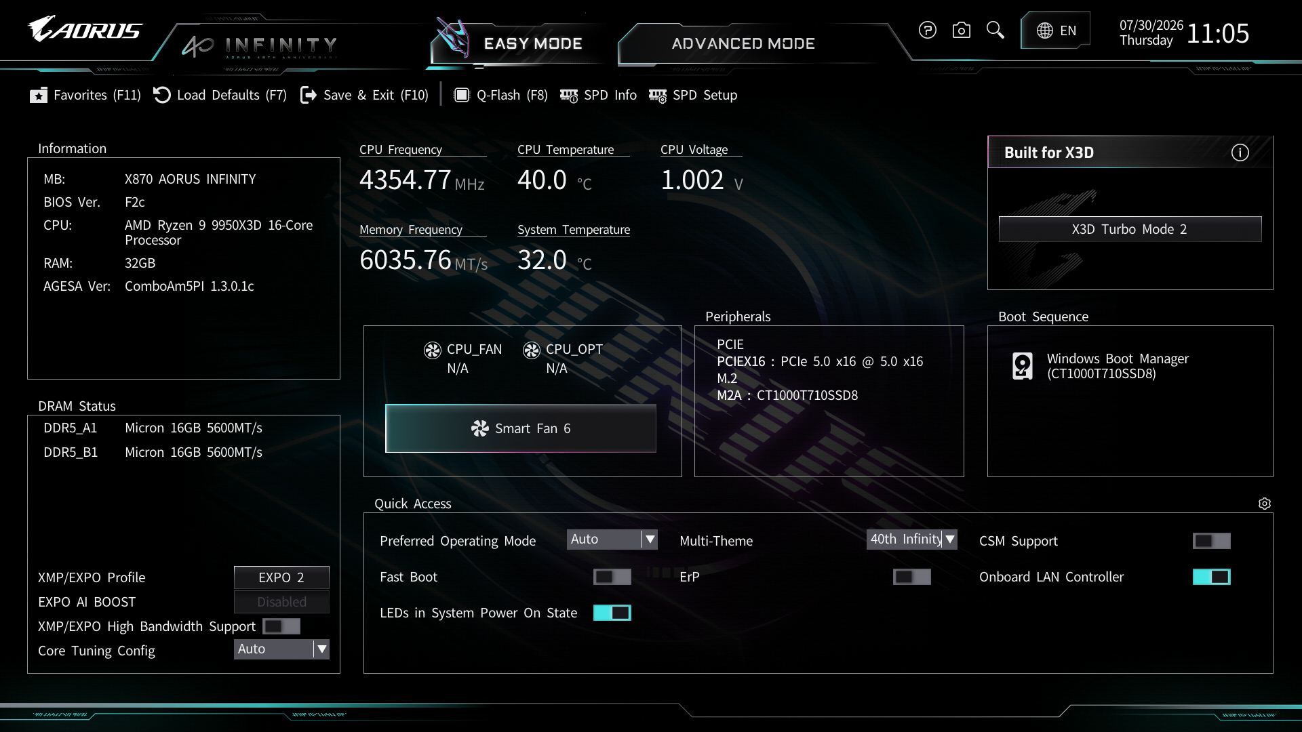Image resolution: width=1302 pixels, height=732 pixels.
Task: Open SPD Setup
Action: pyautogui.click(x=693, y=95)
